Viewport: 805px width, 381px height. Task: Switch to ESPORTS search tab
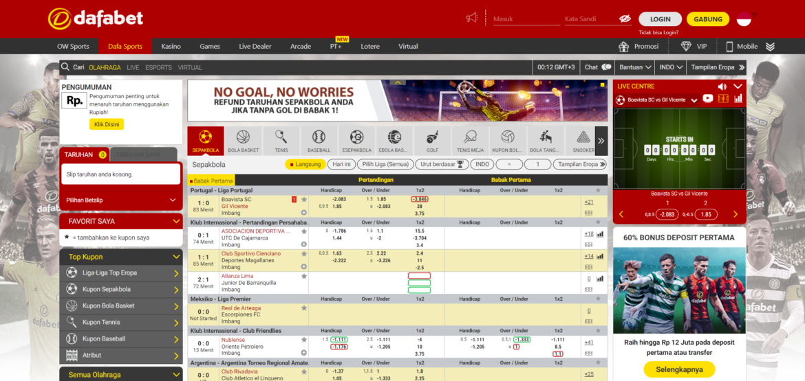(x=159, y=67)
